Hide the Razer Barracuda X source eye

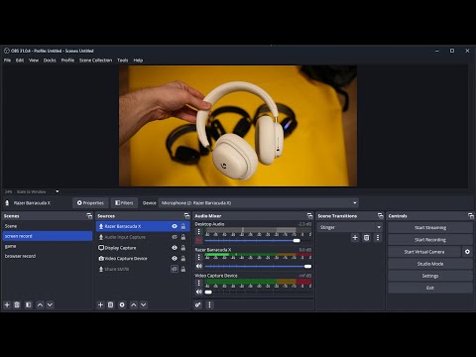coord(175,226)
